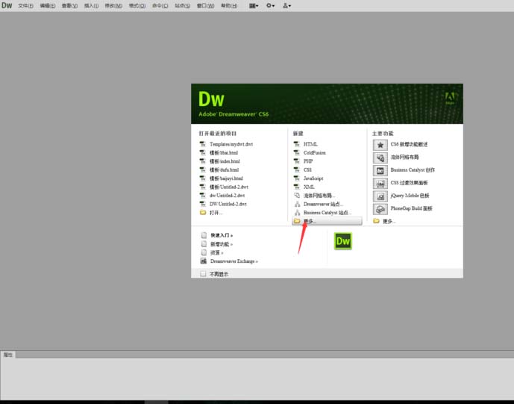Click the CS6 new features overview star icon
This screenshot has height=404, width=514.
click(380, 144)
